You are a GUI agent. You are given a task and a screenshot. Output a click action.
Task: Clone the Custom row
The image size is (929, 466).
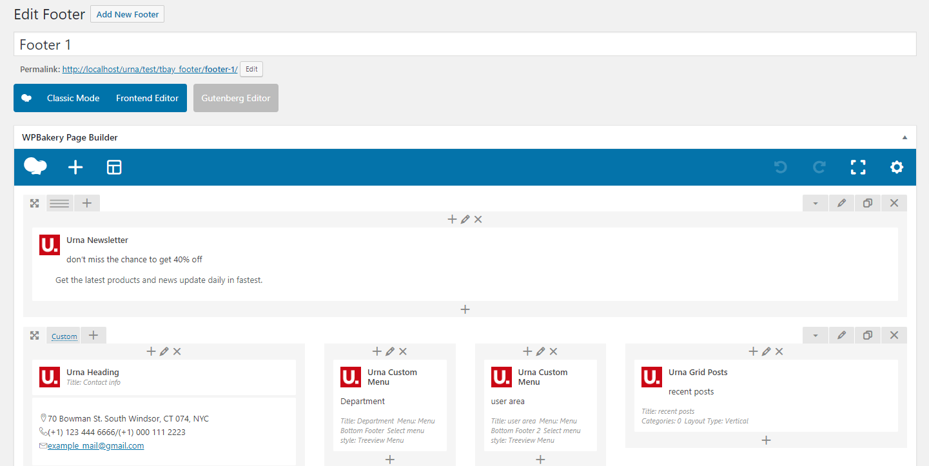[868, 335]
